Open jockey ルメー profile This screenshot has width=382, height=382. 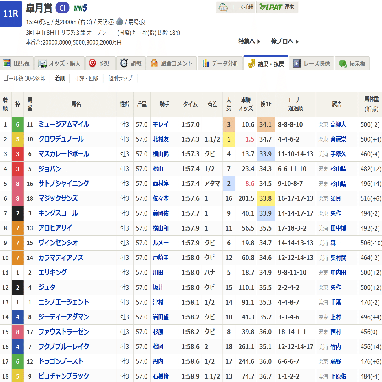(x=160, y=243)
